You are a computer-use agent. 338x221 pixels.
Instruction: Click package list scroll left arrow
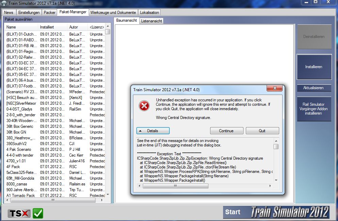(x=7, y=200)
